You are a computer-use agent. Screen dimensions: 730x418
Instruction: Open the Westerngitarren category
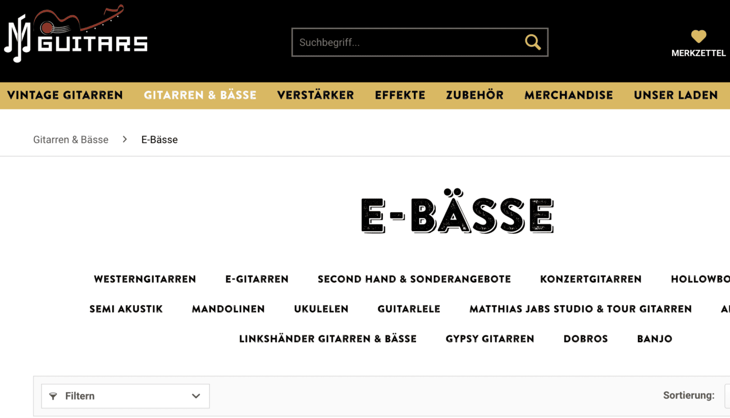pyautogui.click(x=145, y=279)
